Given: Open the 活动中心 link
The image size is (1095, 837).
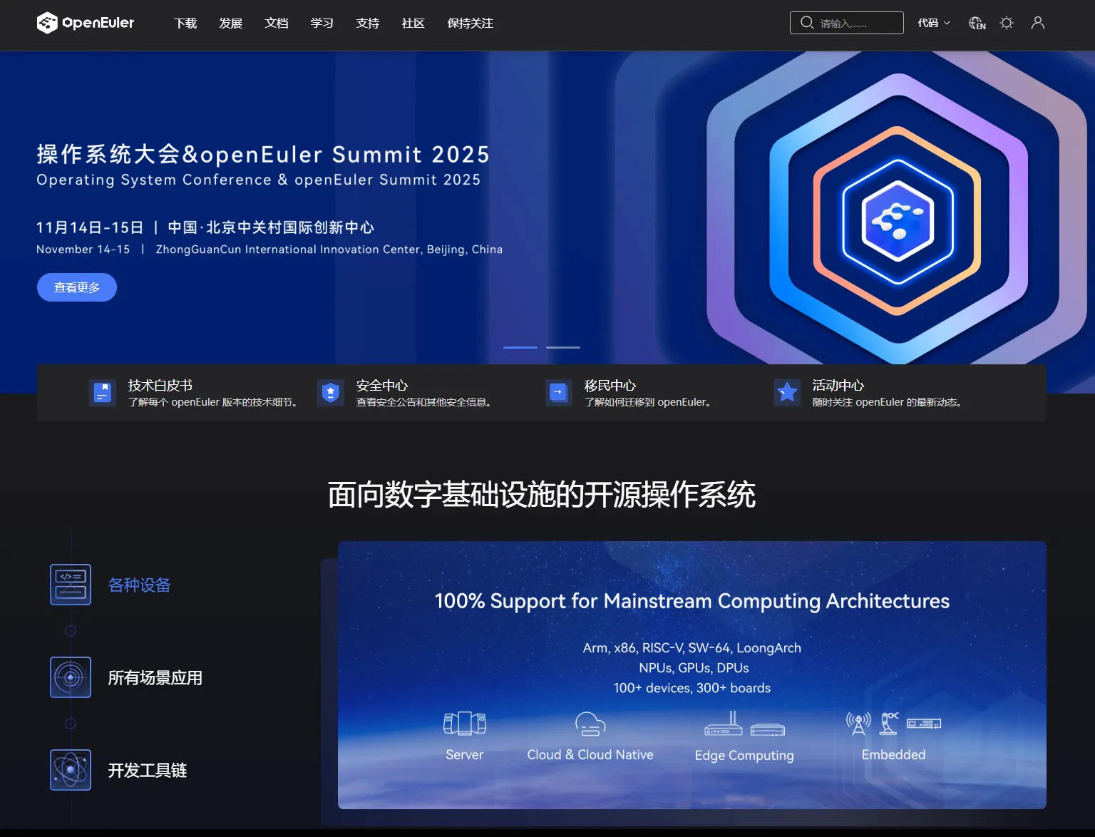Looking at the screenshot, I should [838, 385].
